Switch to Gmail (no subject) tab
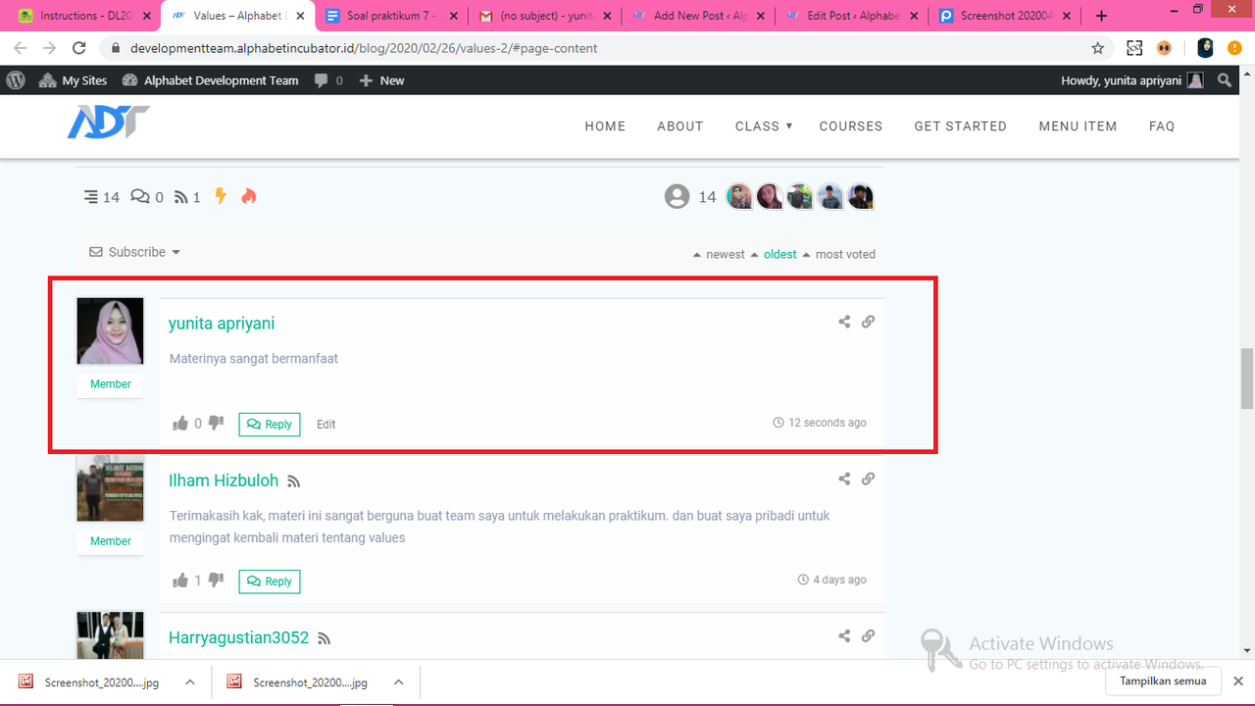The height and width of the screenshot is (706, 1255). (x=545, y=16)
